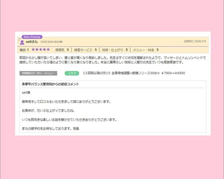Screen dimensions: 224x179
Task: Click the line またの御予約をお待ちしております
Action: pyautogui.click(x=51, y=128)
